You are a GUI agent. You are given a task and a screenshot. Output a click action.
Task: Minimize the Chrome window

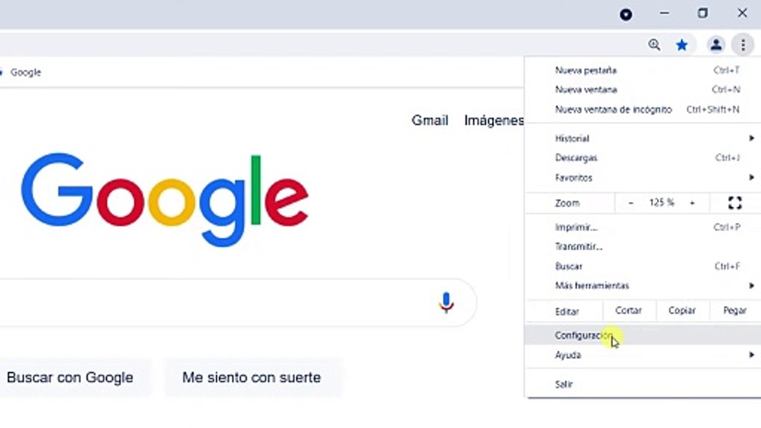[x=665, y=13]
